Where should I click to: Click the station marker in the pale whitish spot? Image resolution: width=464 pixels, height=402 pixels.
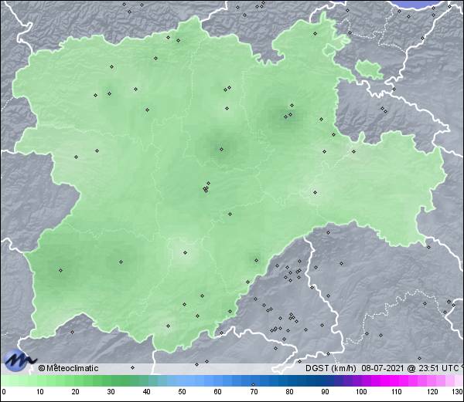pos(186,252)
